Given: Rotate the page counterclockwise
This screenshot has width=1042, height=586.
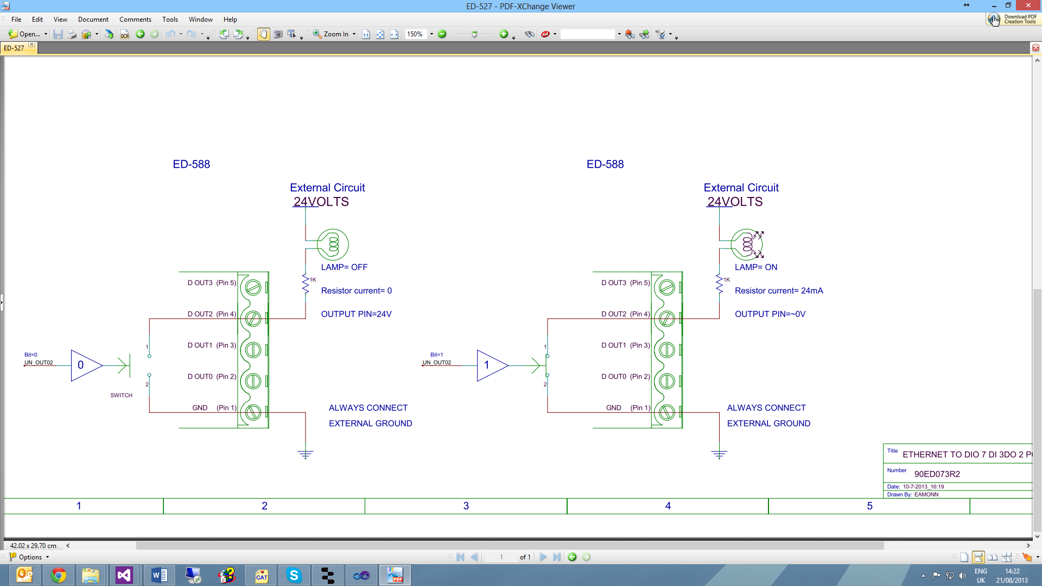Looking at the screenshot, I should click(224, 34).
